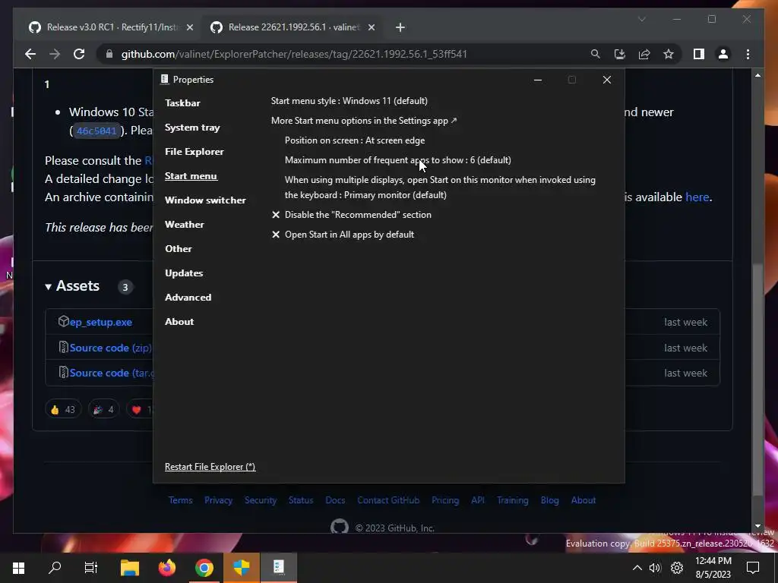Open Chrome tab search chevron

click(x=642, y=19)
